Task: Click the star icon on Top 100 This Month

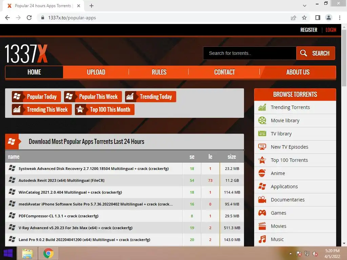Action: 80,109
